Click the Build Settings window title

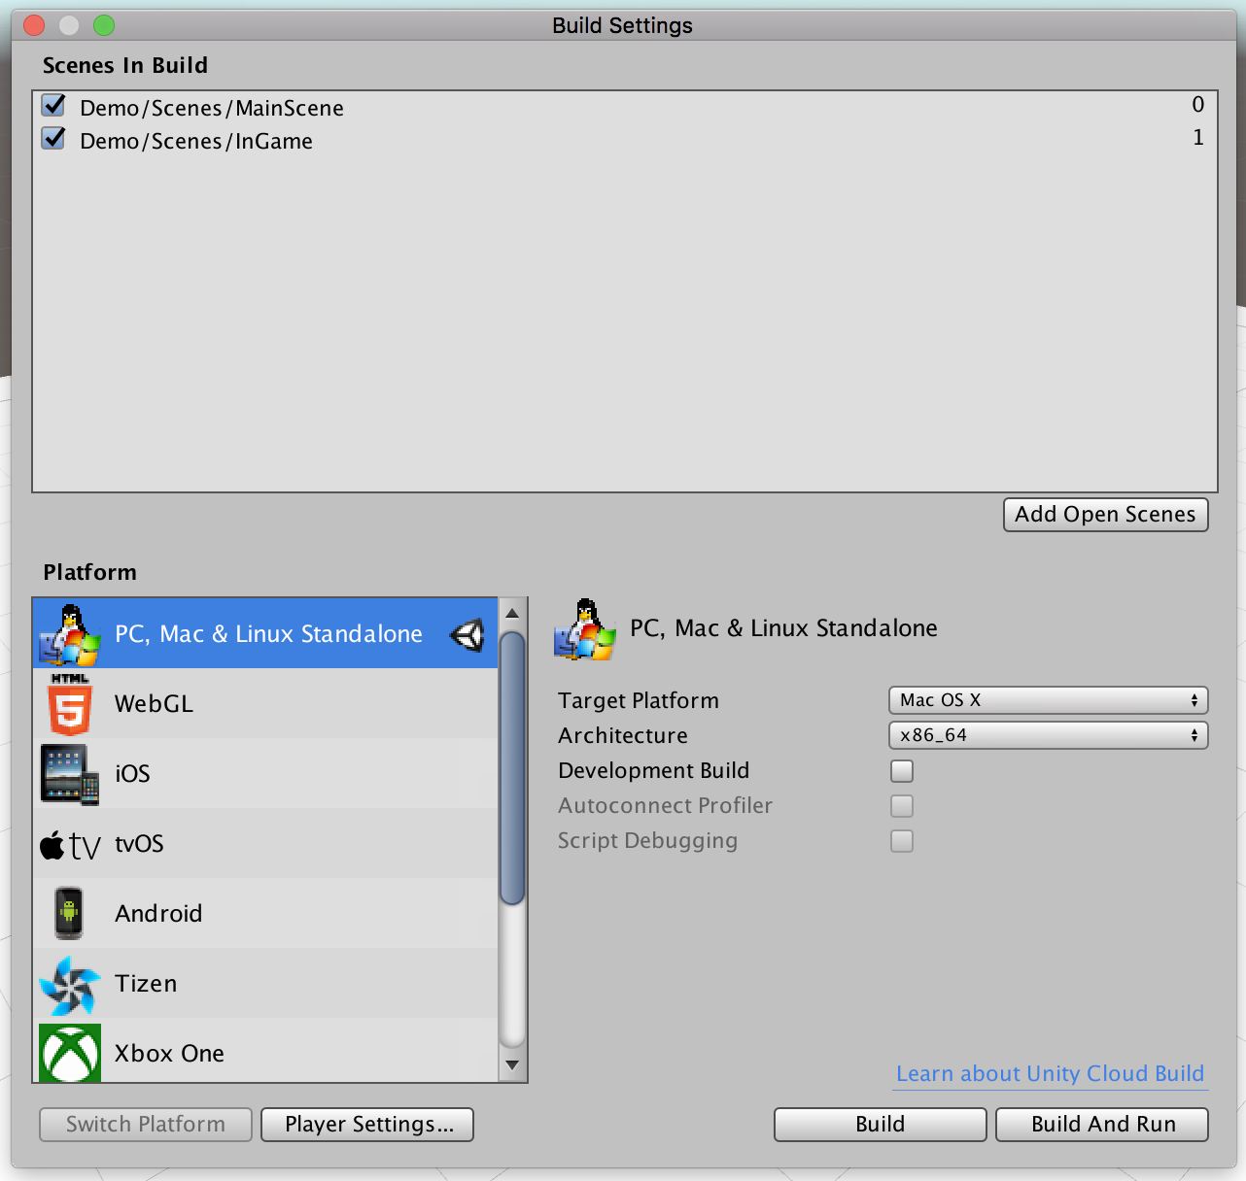point(622,25)
